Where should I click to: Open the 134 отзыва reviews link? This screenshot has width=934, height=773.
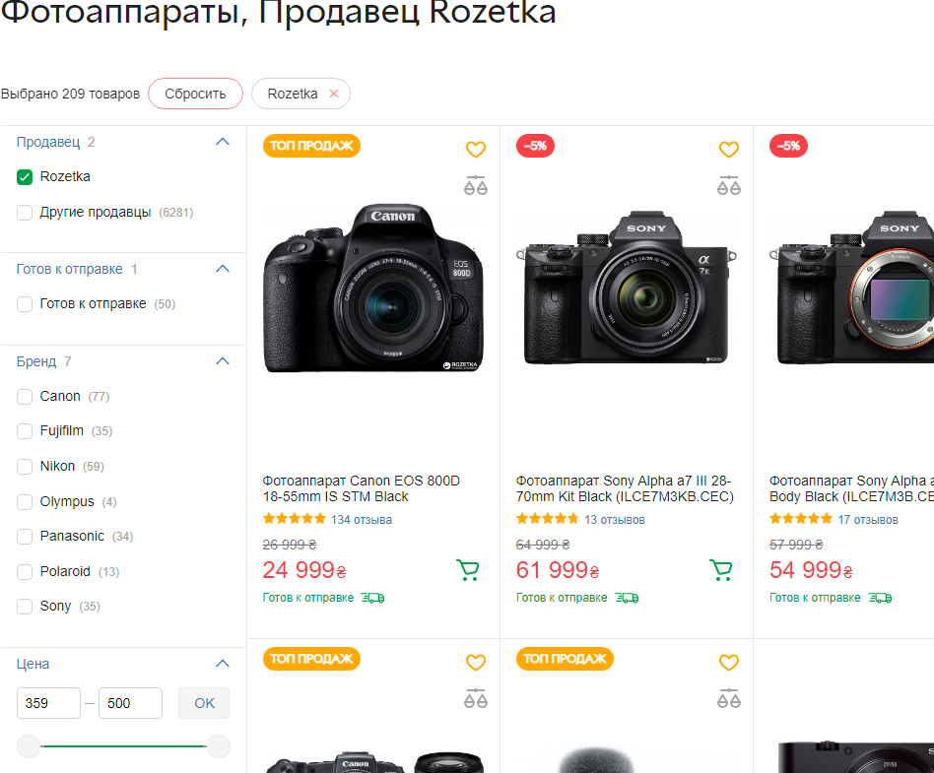pyautogui.click(x=361, y=520)
